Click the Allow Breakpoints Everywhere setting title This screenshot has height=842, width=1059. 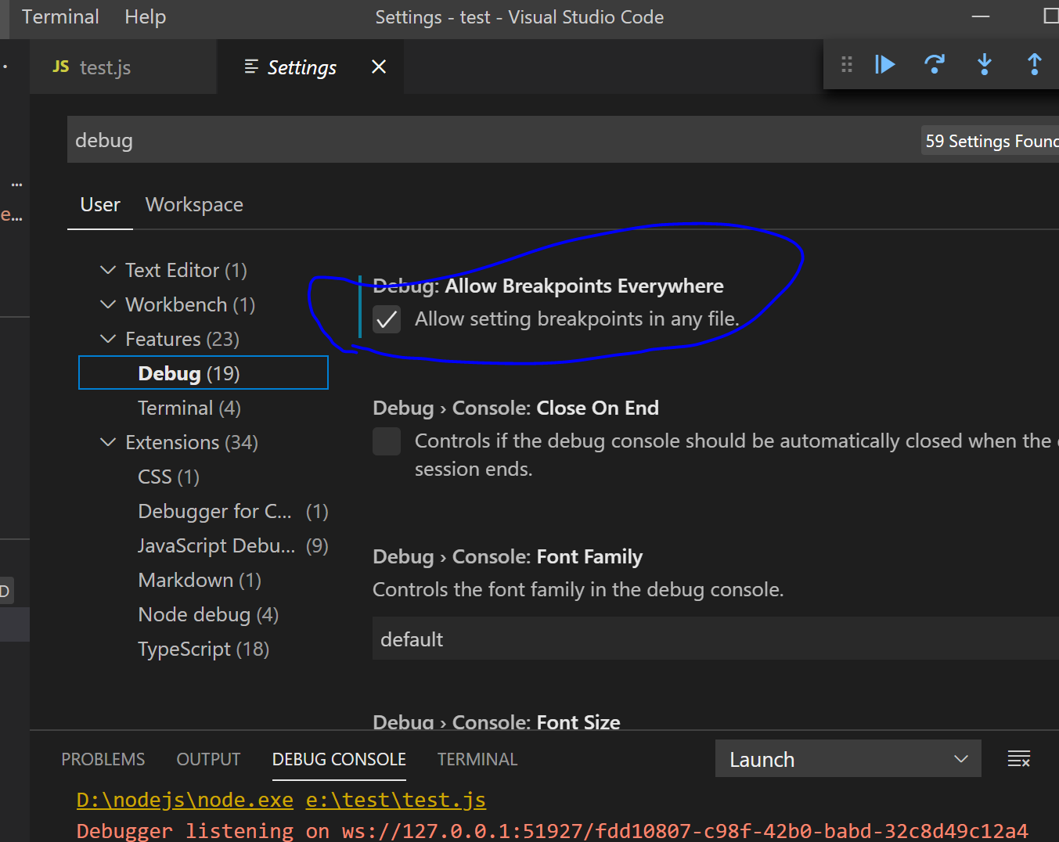548,286
